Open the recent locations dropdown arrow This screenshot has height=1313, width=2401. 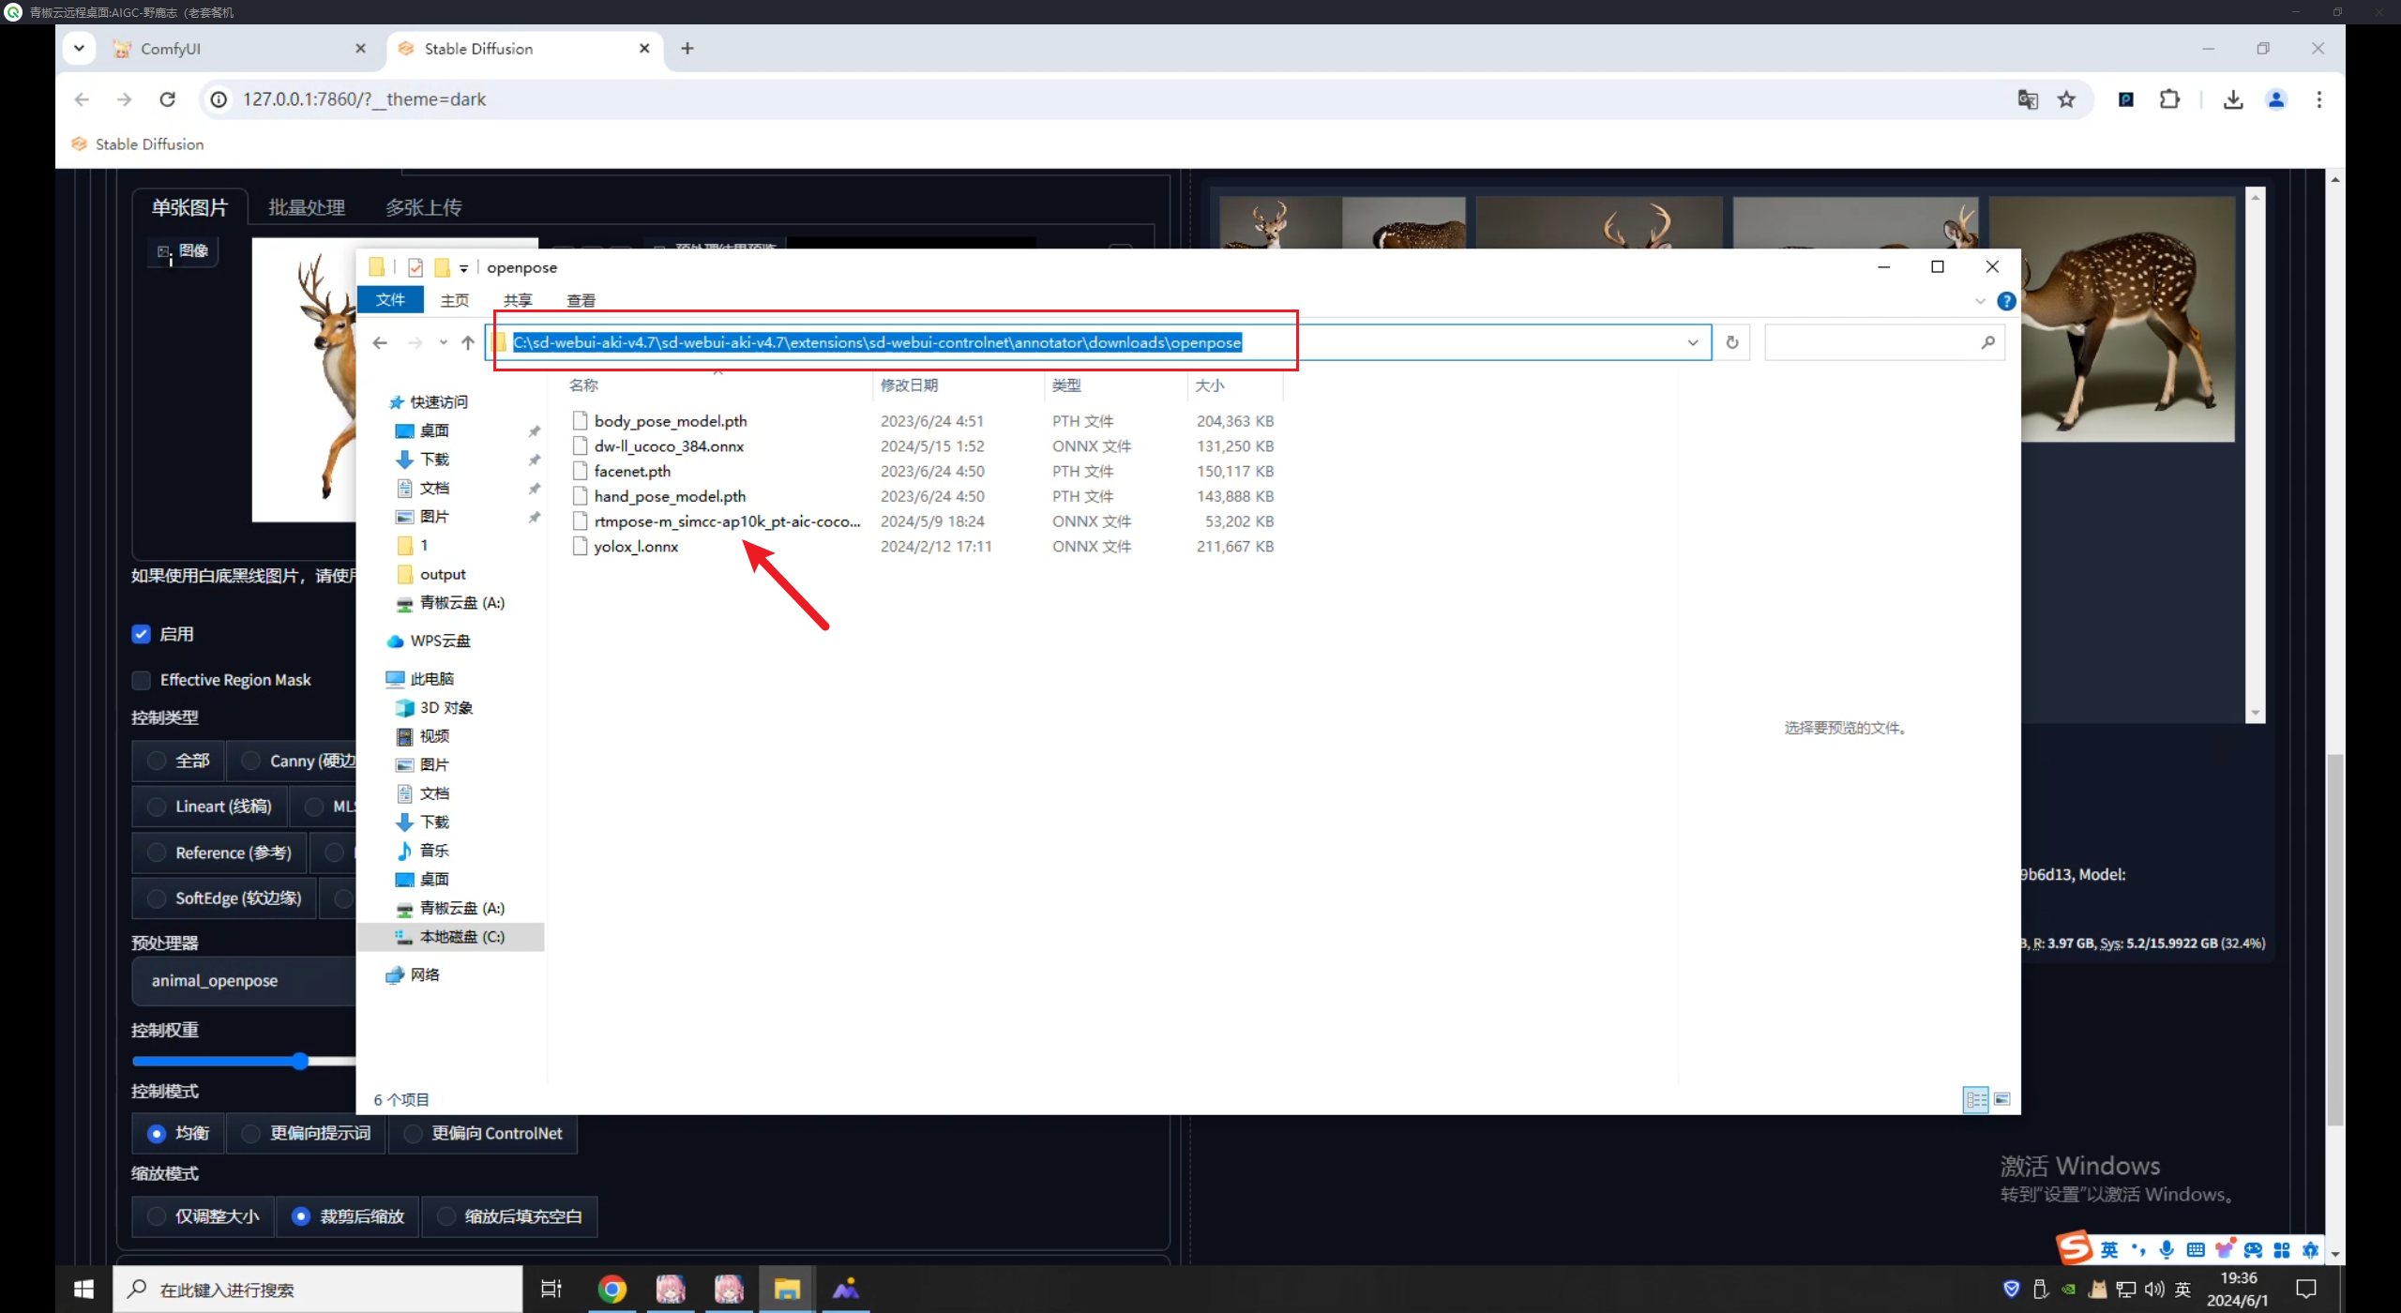point(444,342)
